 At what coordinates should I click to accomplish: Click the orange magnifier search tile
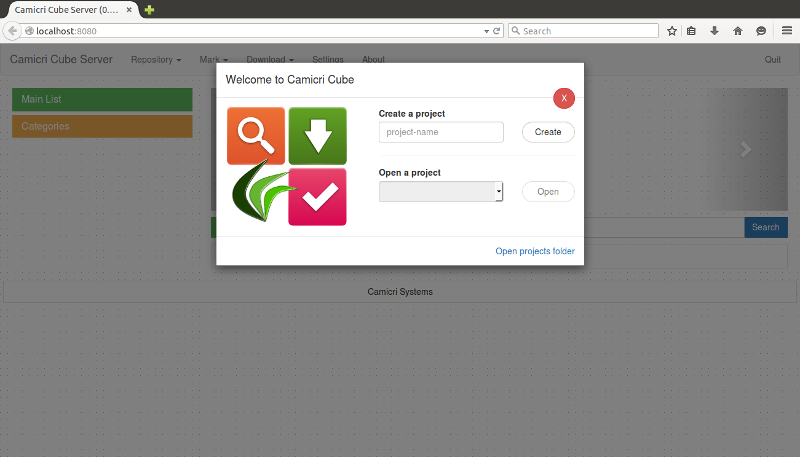coord(256,136)
